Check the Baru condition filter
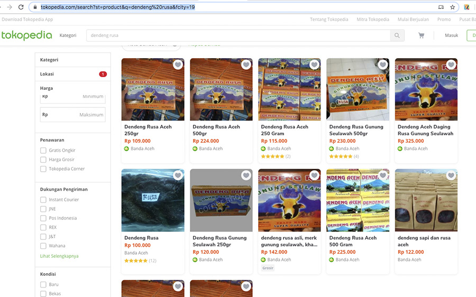Viewport: 476px width, 297px height. pos(43,285)
